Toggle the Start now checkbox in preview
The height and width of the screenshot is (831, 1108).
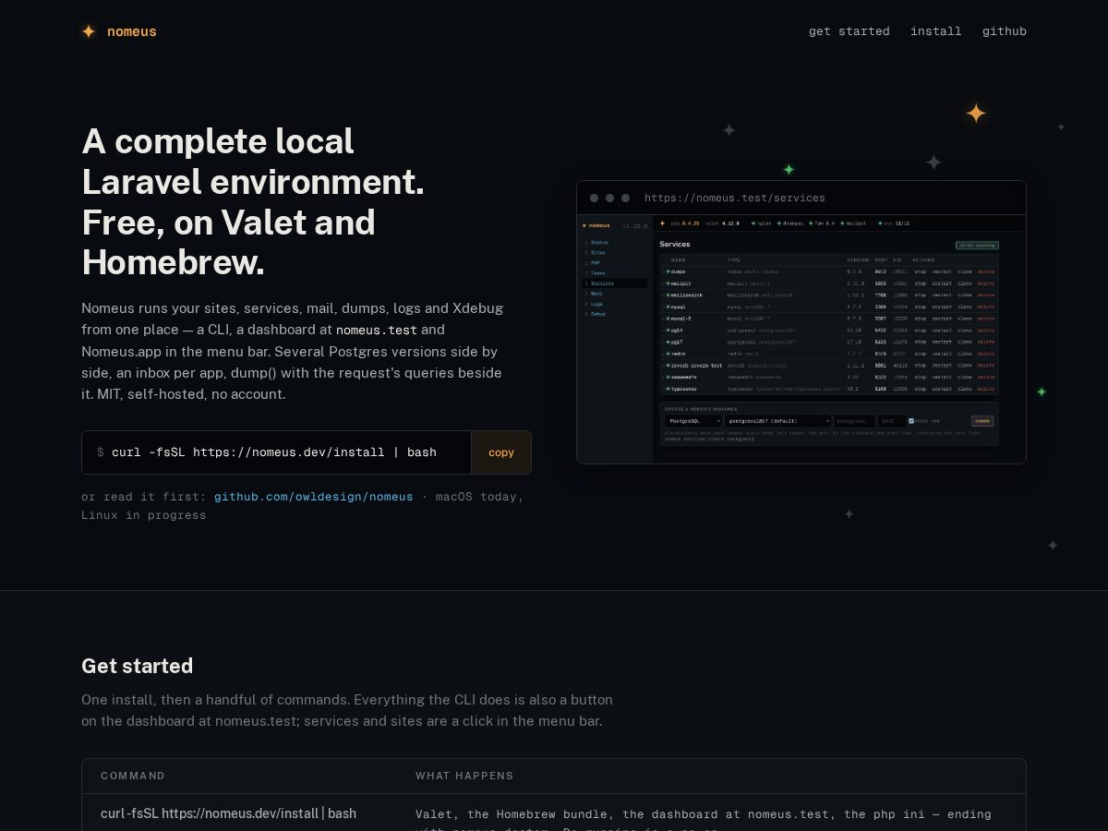pyautogui.click(x=911, y=421)
